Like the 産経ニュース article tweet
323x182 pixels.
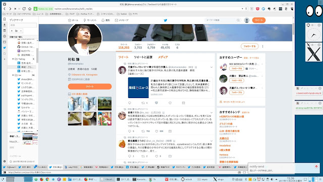tap(170, 103)
